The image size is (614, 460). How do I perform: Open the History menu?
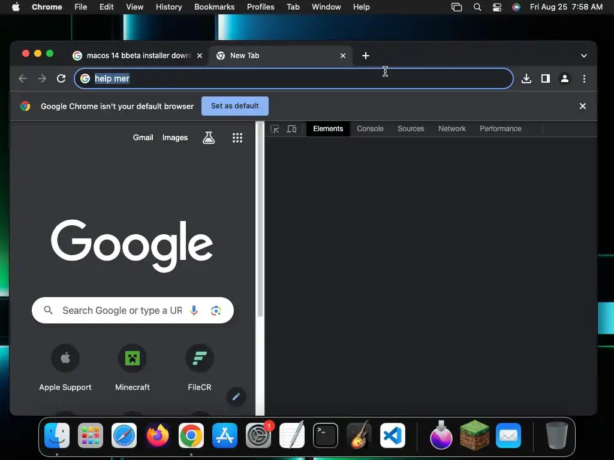pos(168,7)
